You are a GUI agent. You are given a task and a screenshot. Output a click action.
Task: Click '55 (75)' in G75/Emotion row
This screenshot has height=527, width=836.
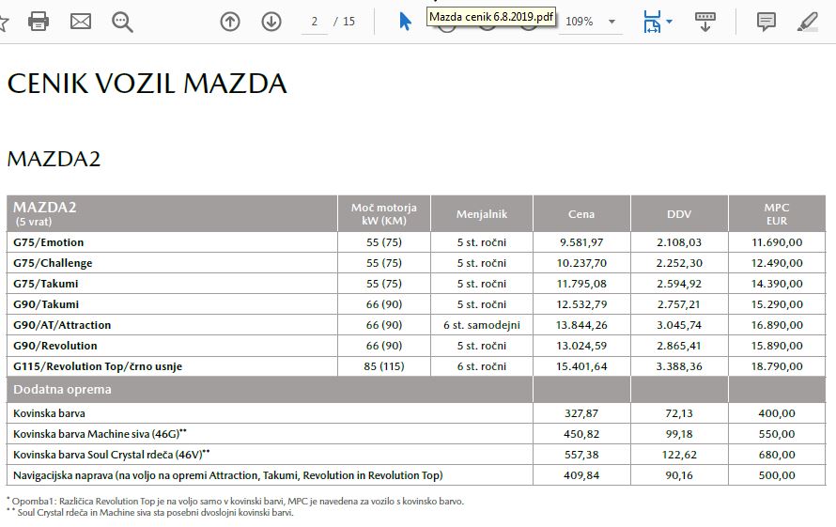384,242
